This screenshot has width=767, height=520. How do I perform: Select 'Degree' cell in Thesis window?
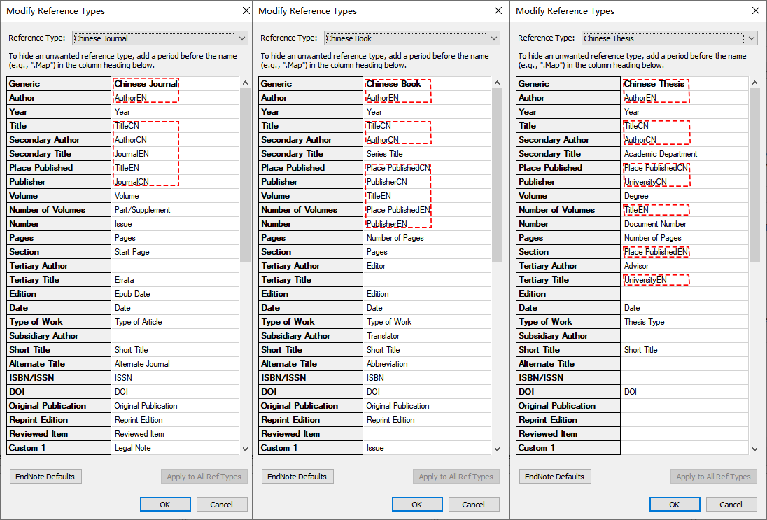pos(685,196)
